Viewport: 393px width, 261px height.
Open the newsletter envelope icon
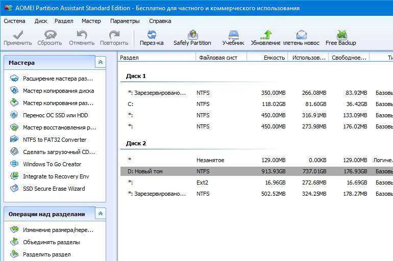pyautogui.click(x=302, y=35)
